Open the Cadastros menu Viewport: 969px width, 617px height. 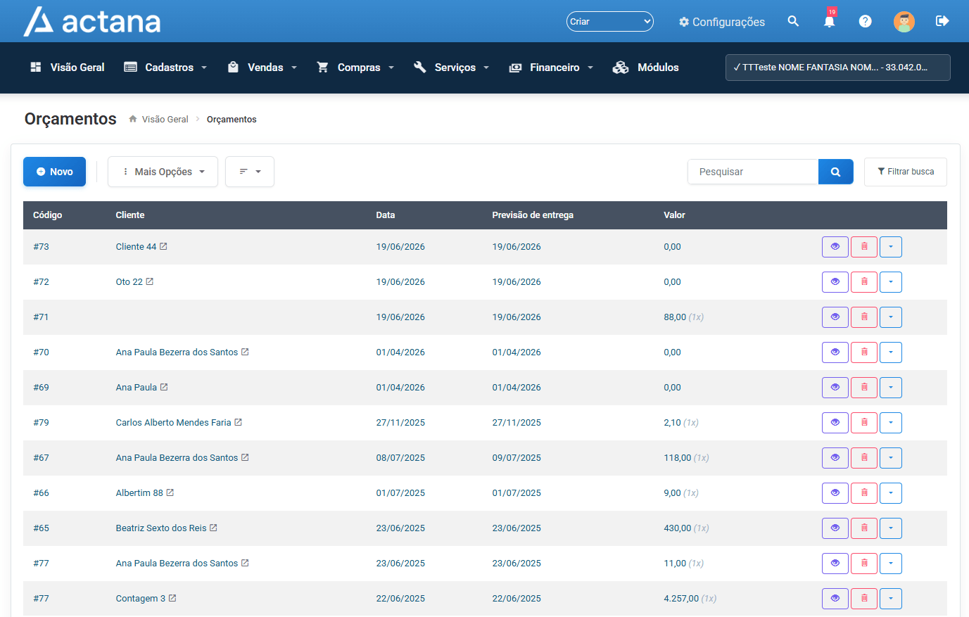point(166,68)
